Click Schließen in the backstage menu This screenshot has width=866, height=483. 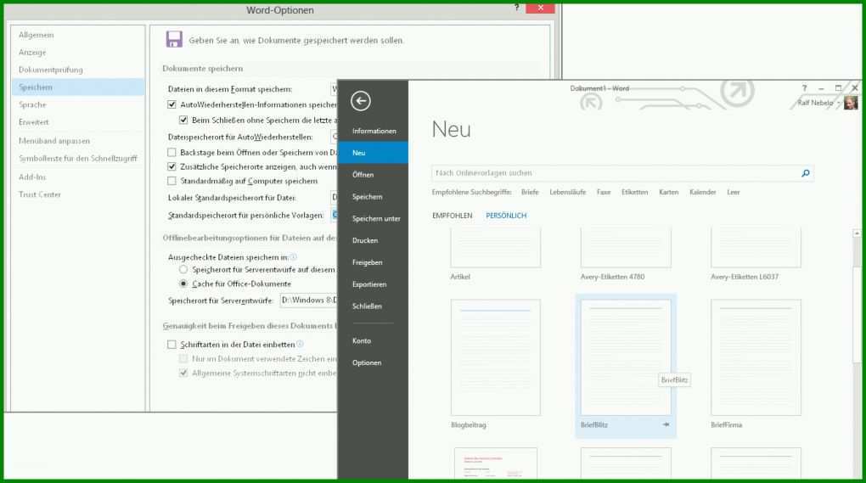tap(374, 306)
